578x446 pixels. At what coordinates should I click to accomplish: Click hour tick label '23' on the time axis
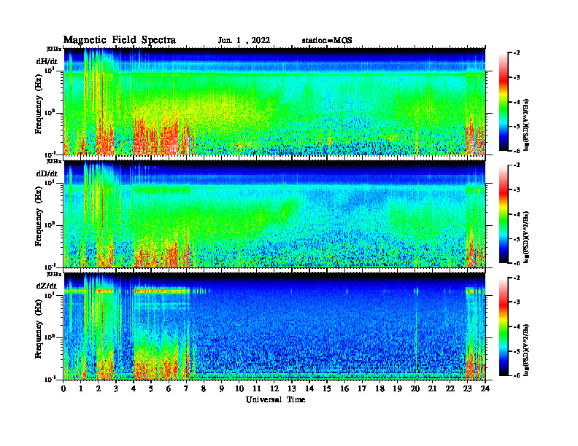(x=467, y=388)
